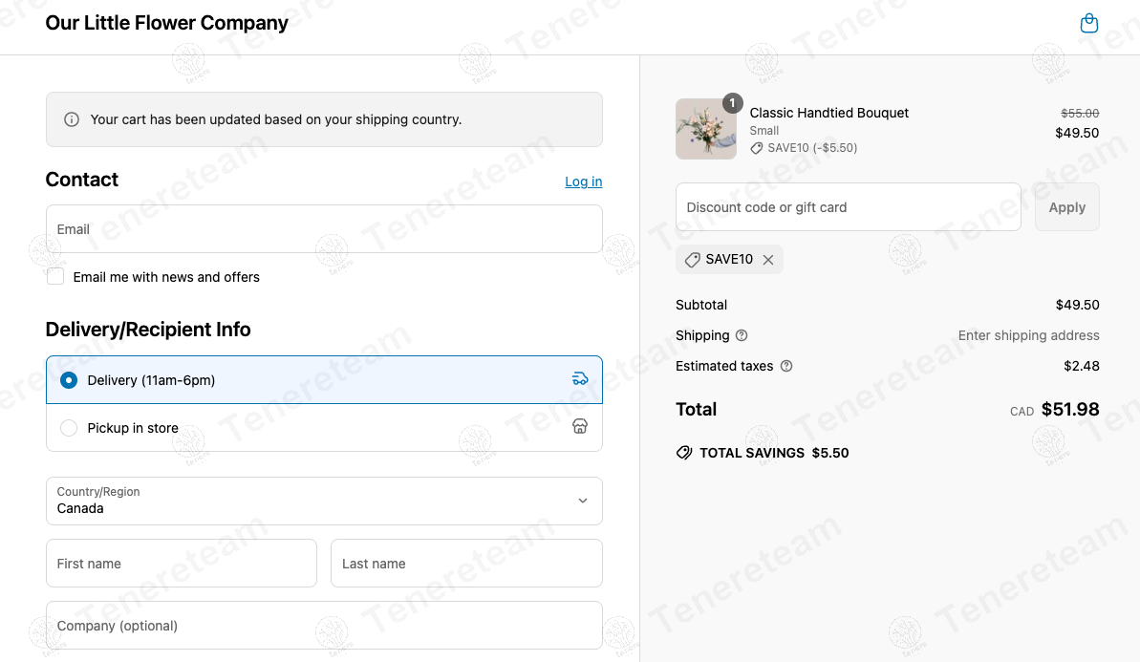Screen dimensions: 1140x662
Task: Click Our Little Flower Company store title
Action: (x=166, y=23)
